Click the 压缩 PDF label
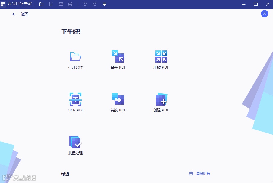This screenshot has width=273, height=183. 161,67
